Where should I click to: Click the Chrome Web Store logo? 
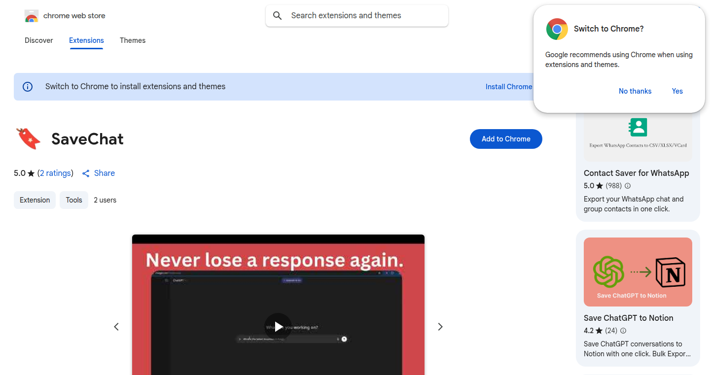coord(32,16)
